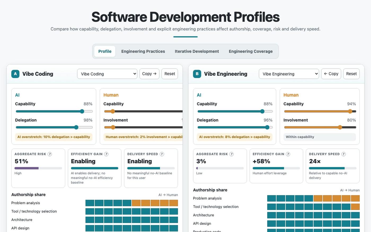Click 'AI overstretch: 10% delegation > capability' notice
371x232 pixels.
(x=54, y=137)
